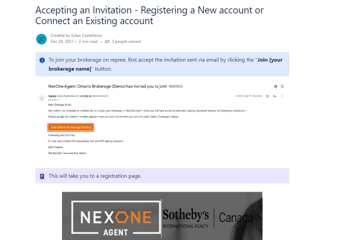Viewport: 337px width, 240px height.
Task: Click the blue info icon in callout
Action: point(42,60)
